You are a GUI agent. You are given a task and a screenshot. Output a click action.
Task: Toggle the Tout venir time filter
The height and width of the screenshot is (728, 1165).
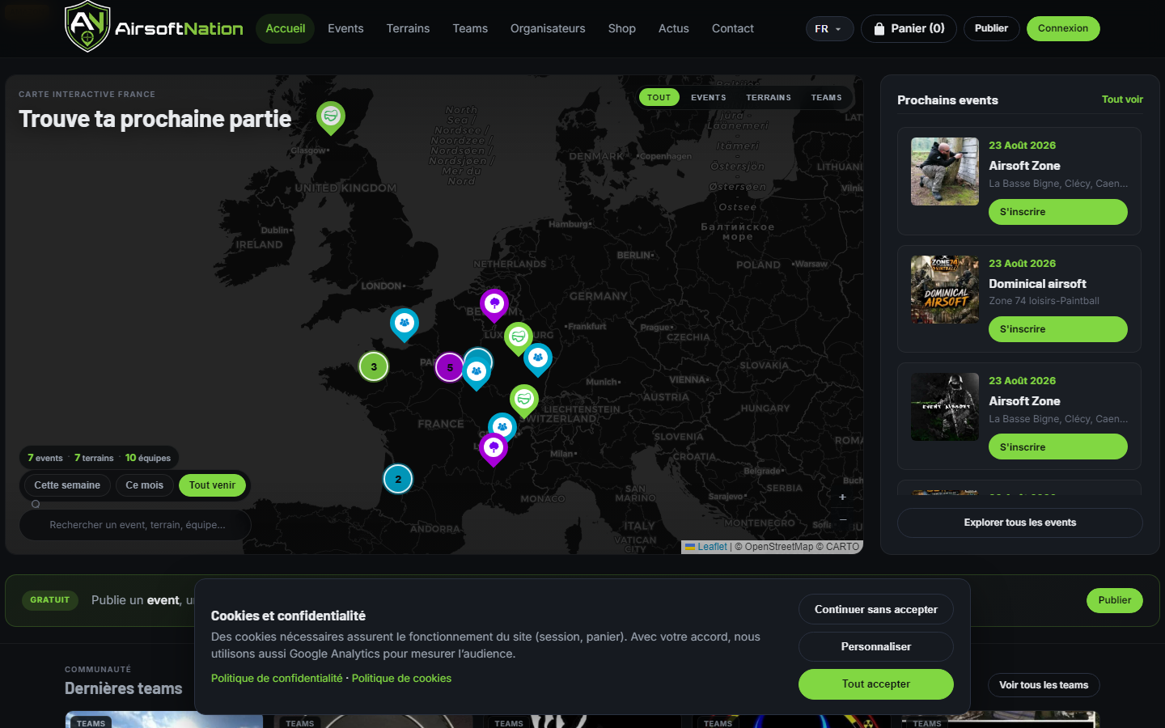coord(212,485)
